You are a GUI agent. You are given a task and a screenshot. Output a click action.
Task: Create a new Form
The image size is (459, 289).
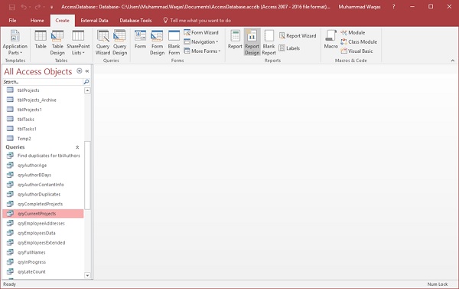tap(140, 40)
